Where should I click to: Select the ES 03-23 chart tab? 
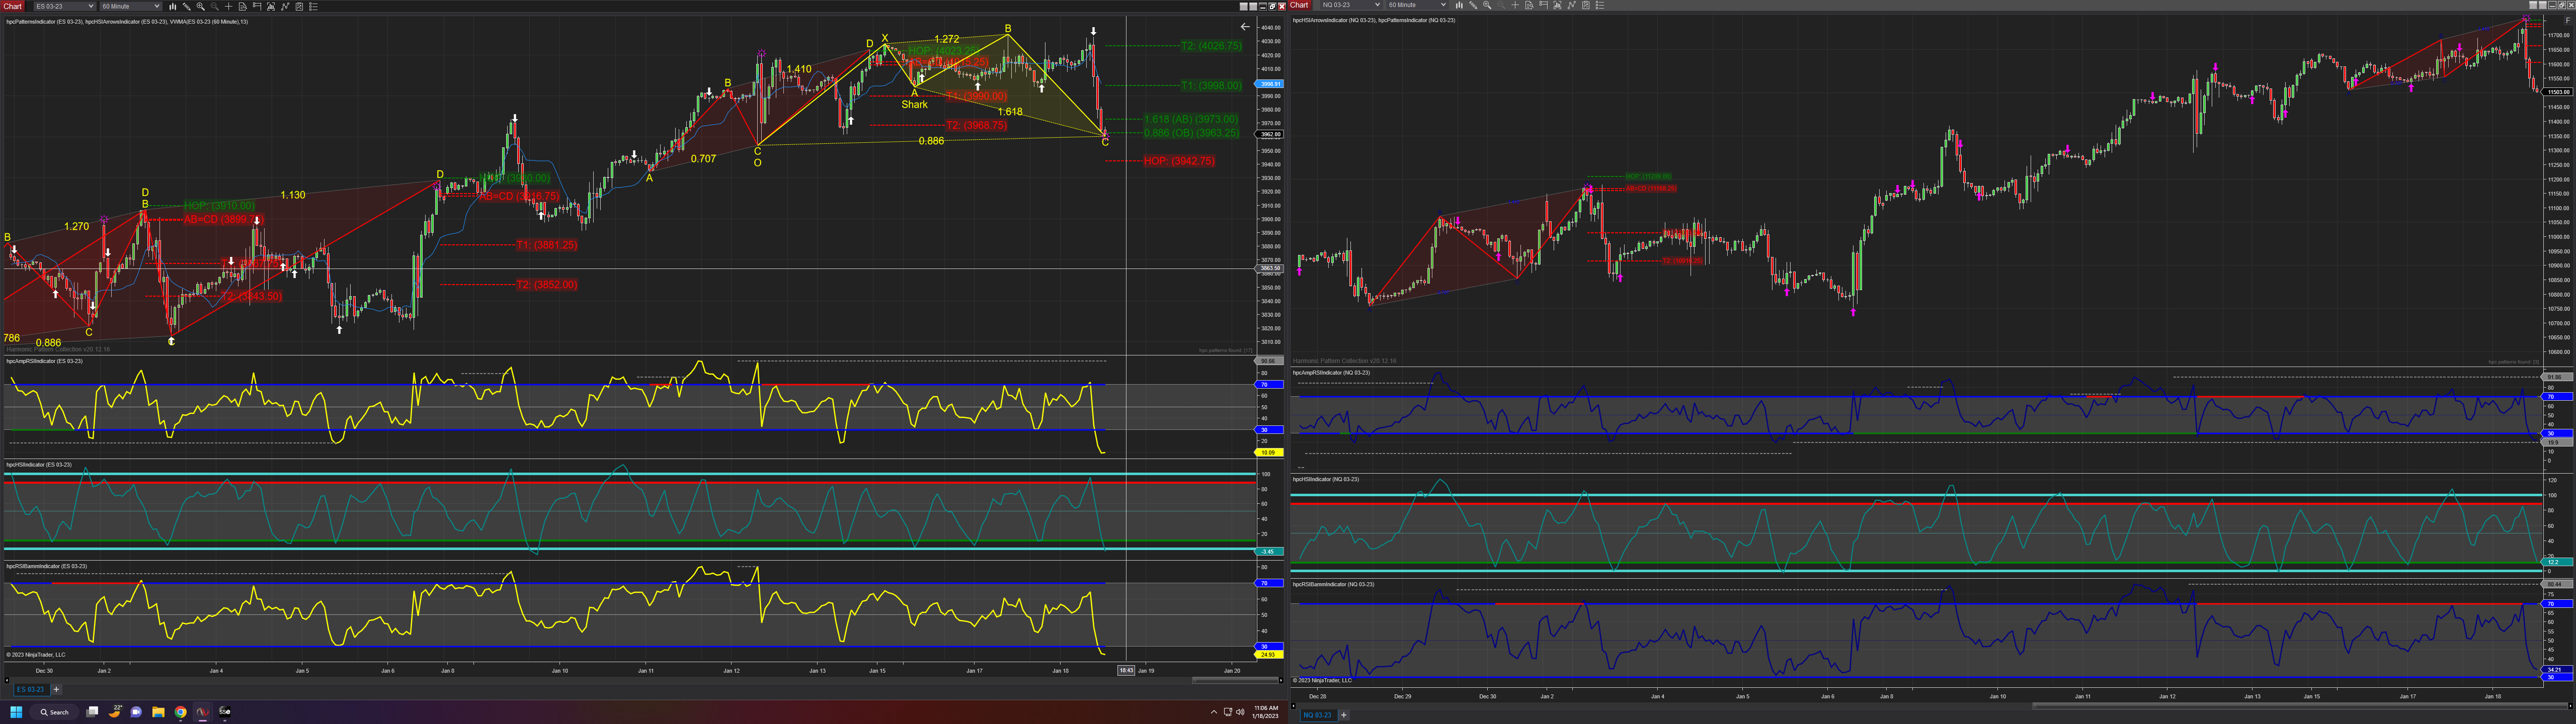coord(30,689)
